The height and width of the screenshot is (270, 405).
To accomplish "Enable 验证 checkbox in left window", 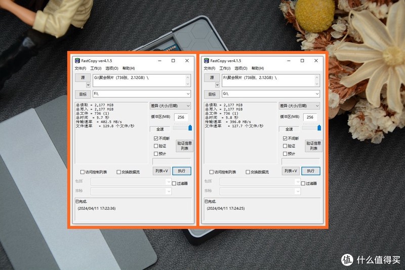I will [156, 146].
